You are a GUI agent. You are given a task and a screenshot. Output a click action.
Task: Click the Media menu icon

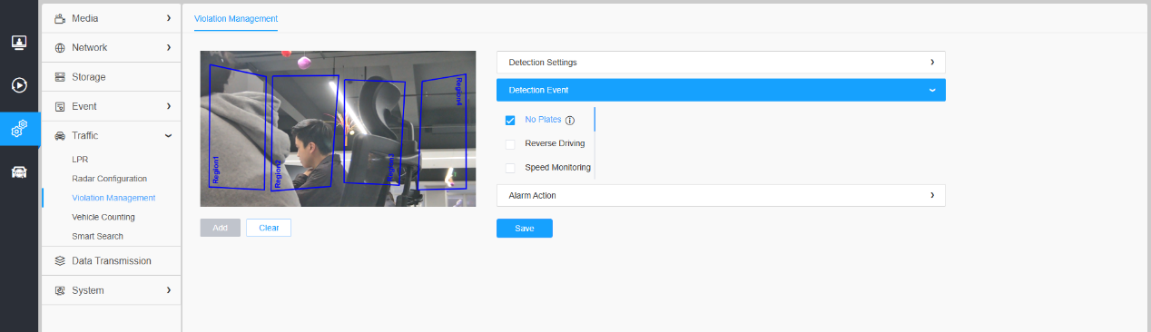click(60, 18)
